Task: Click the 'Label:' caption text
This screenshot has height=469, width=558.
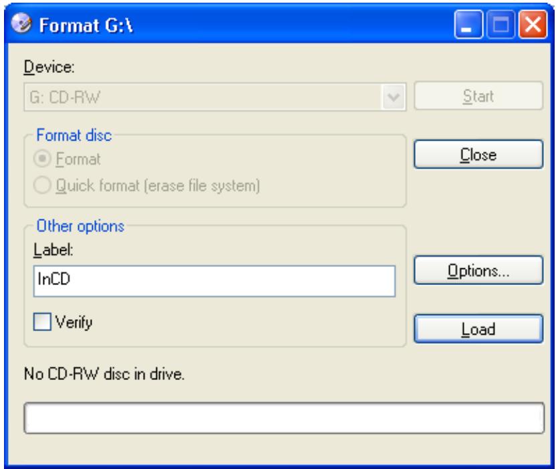Action: [x=53, y=250]
